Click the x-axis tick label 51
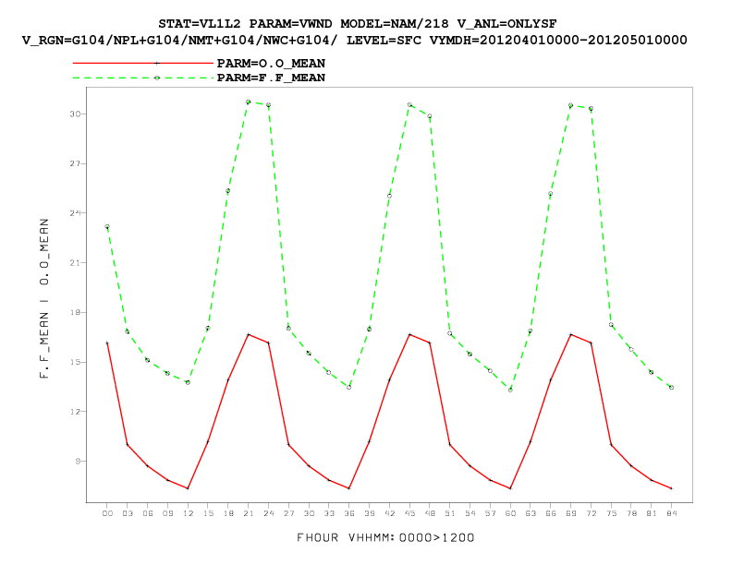This screenshot has height=565, width=732. [450, 513]
